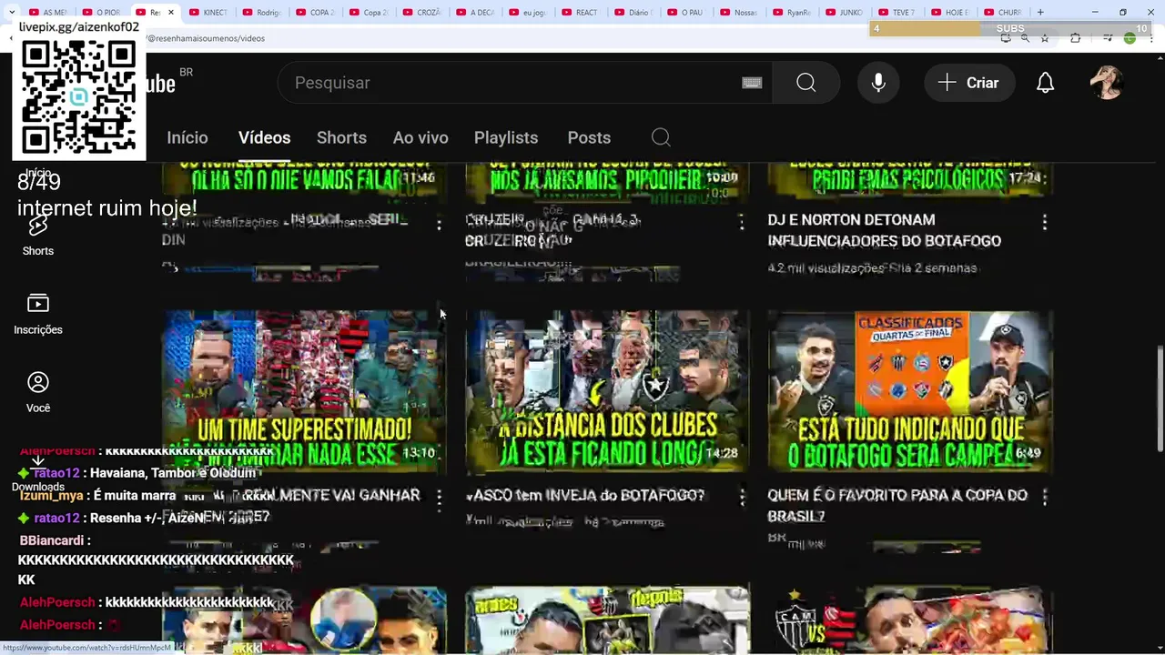Open Inscrições in the sidebar
Screen dimensions: 1165x655
point(38,315)
